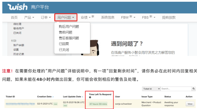Click the Status column header
Screen dimensions: 197x109
[x=168, y=97]
